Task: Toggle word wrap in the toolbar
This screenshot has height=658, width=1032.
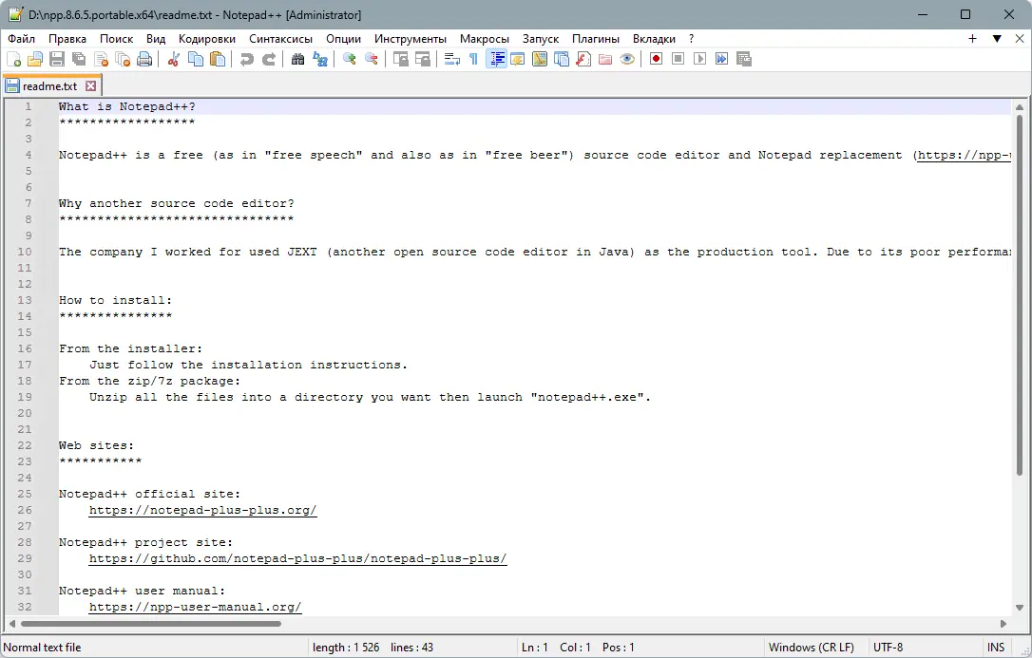Action: click(x=451, y=59)
